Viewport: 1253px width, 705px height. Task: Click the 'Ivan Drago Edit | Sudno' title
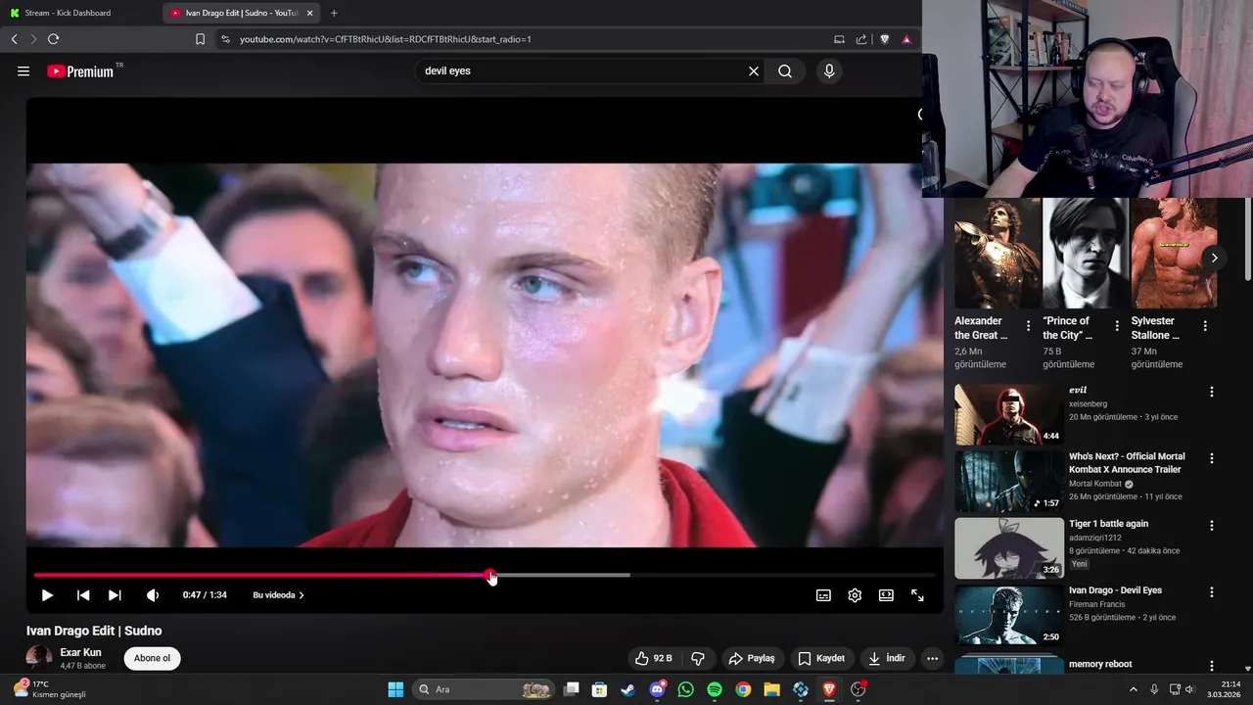[x=94, y=631]
